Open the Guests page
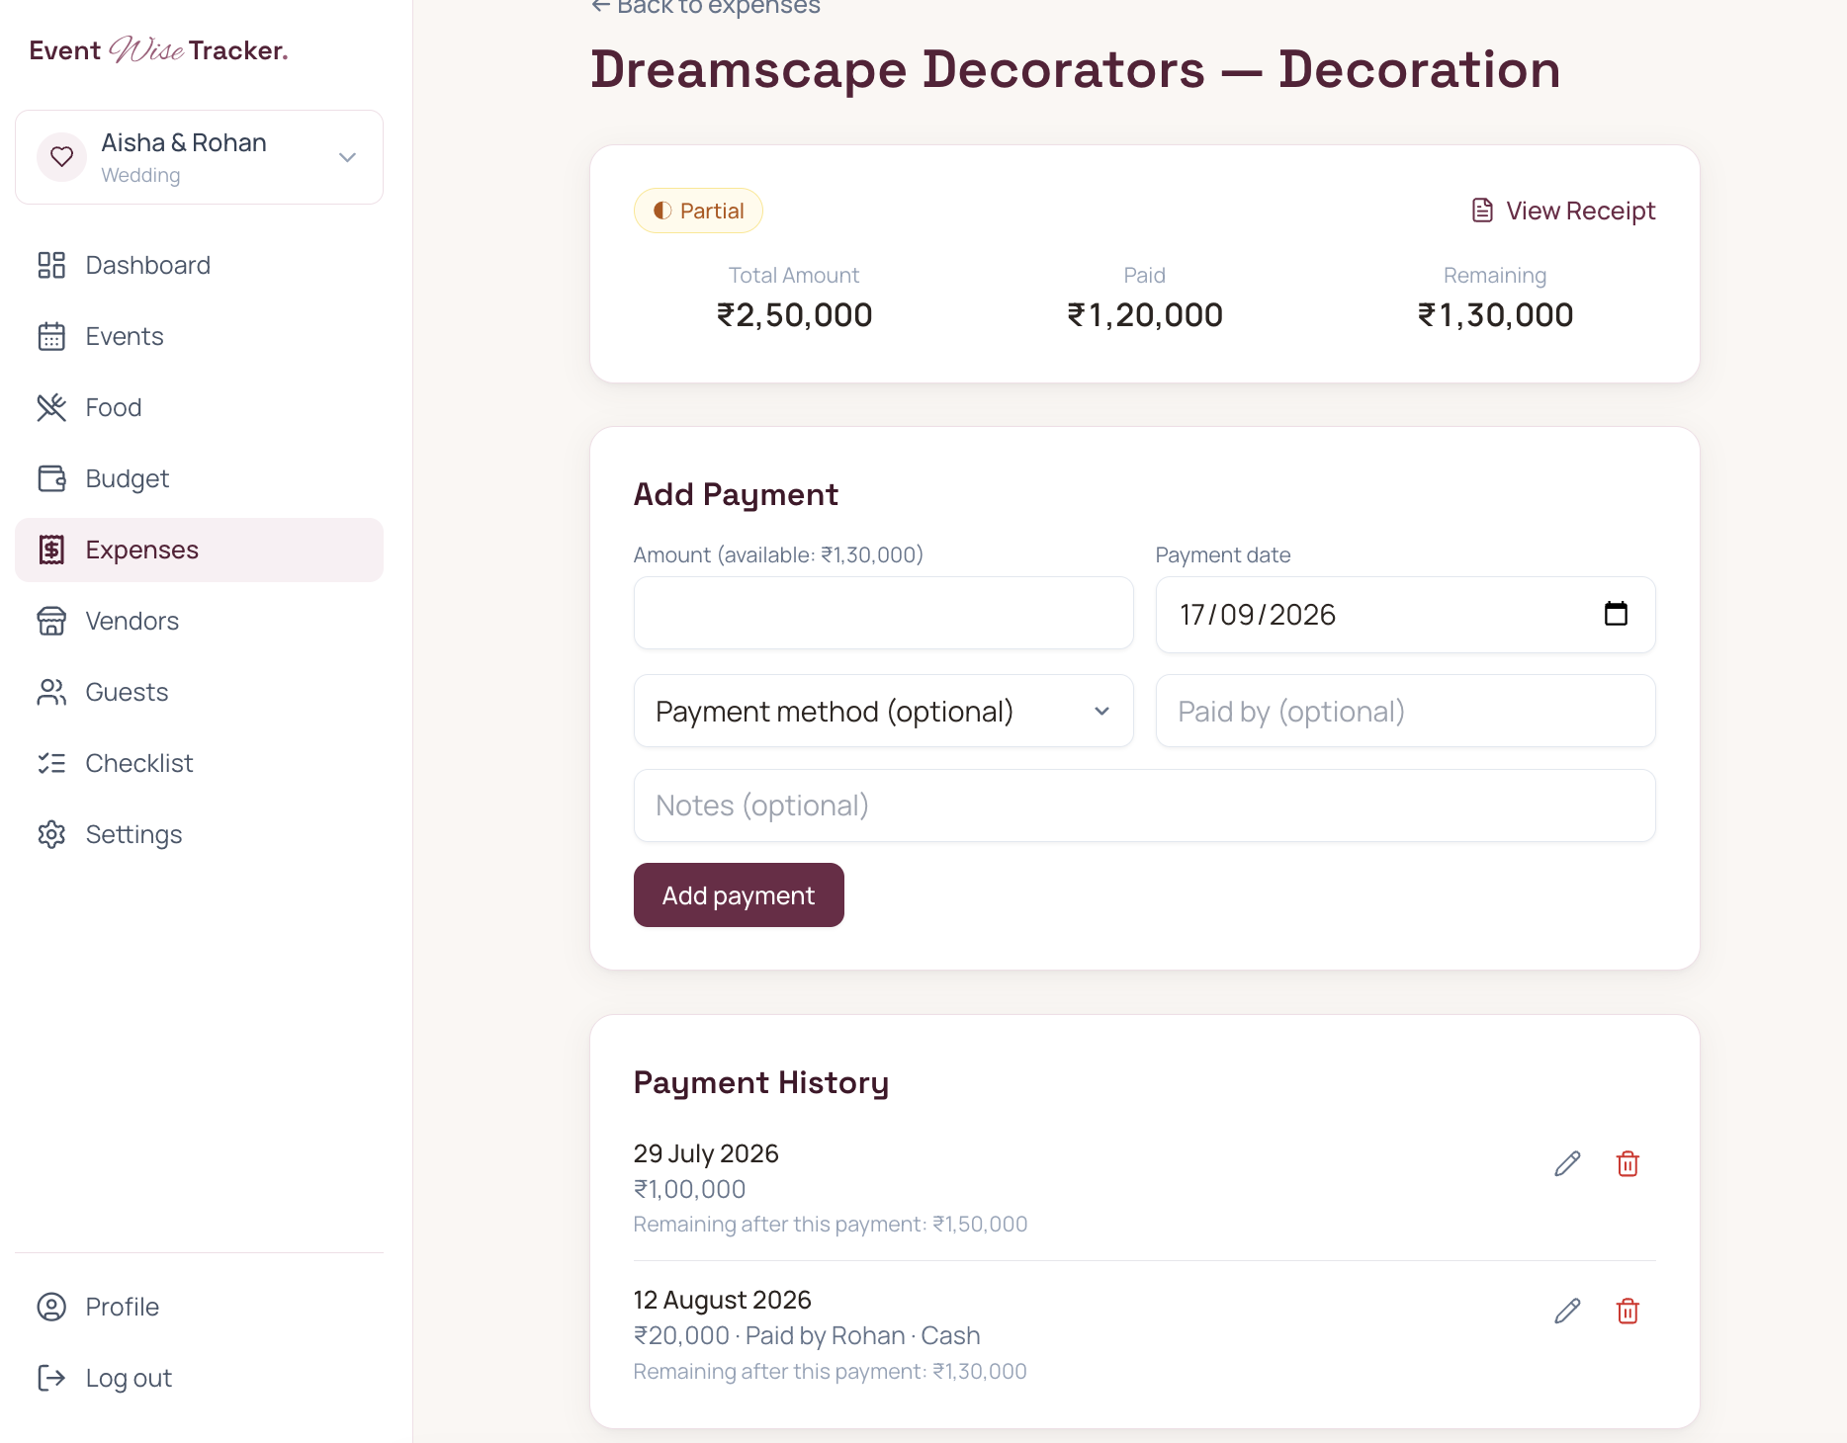The image size is (1847, 1443). click(199, 692)
